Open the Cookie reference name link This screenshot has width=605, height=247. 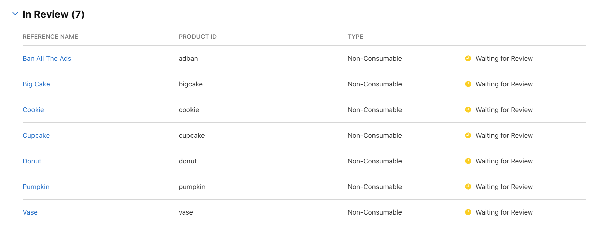(x=33, y=110)
